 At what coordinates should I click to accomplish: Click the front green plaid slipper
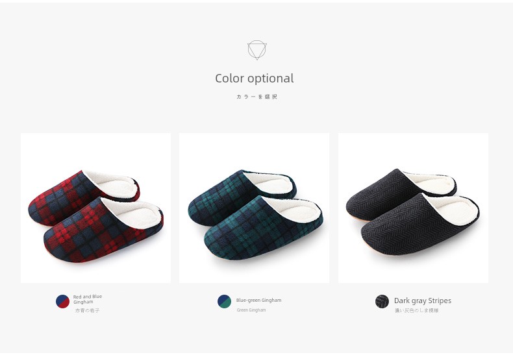point(264,228)
